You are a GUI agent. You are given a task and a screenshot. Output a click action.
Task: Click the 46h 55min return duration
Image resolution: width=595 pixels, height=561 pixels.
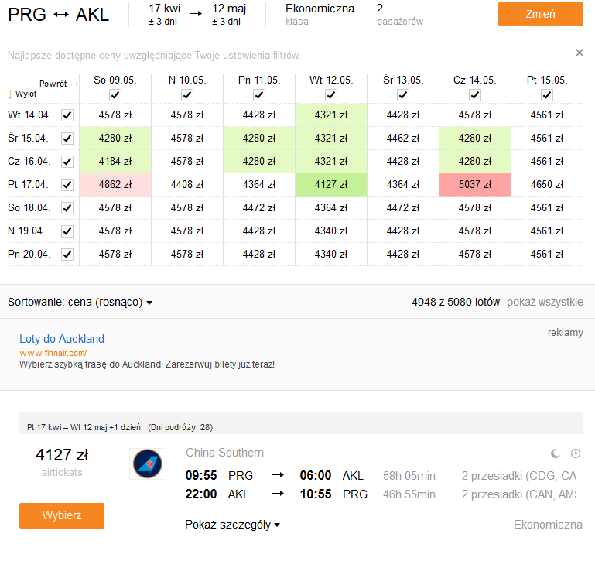coord(409,494)
